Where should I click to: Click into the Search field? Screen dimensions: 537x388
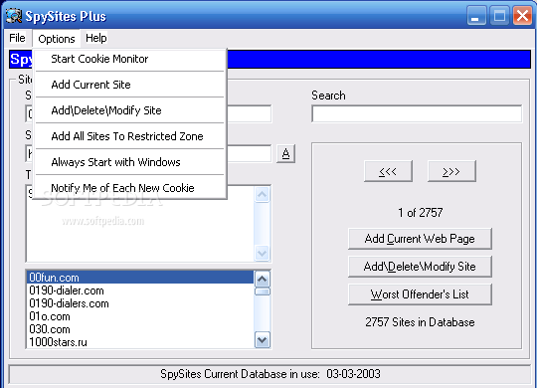click(417, 113)
